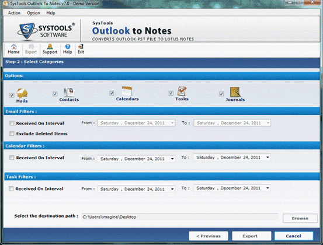This screenshot has width=323, height=245.
Task: Click the destination path field
Action: coord(180,217)
